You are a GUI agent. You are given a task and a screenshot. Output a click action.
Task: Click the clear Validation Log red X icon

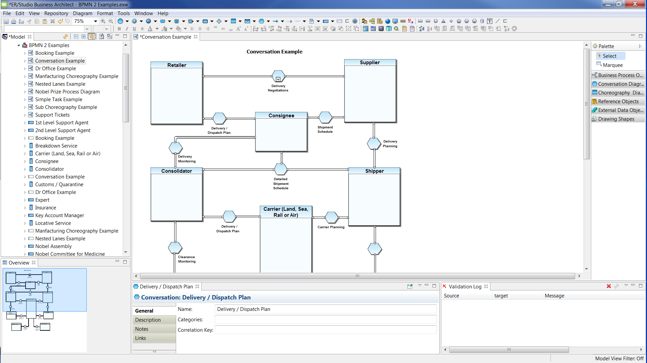(608, 286)
